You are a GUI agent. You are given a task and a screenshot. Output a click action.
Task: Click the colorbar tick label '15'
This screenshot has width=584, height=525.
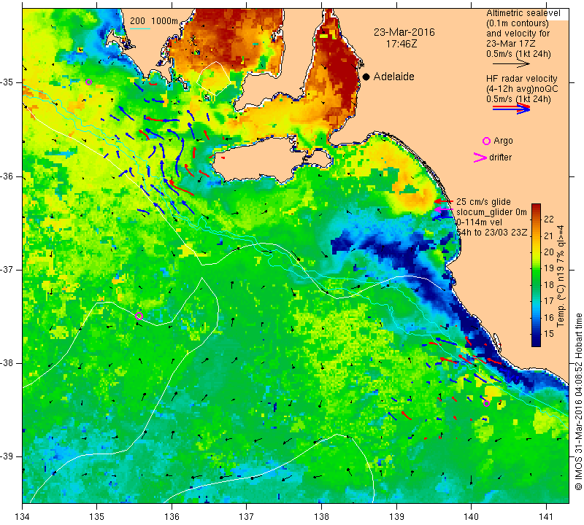point(549,334)
